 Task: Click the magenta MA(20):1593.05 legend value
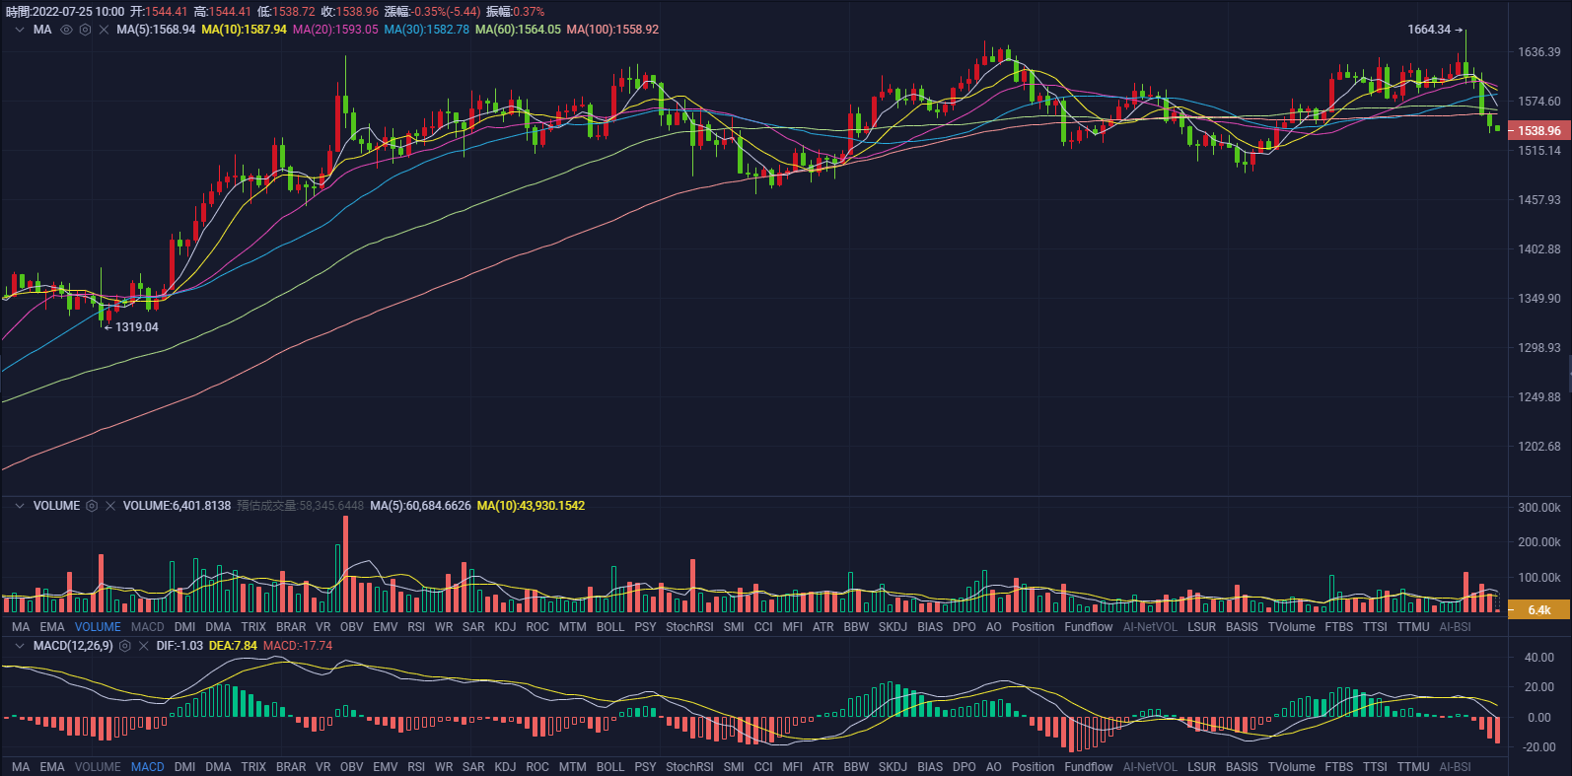pyautogui.click(x=335, y=30)
